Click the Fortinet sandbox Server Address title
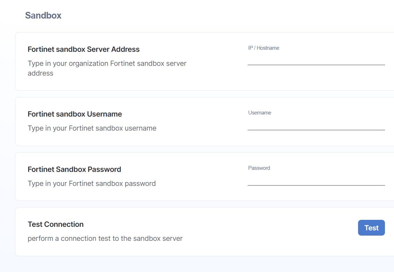 pyautogui.click(x=84, y=49)
